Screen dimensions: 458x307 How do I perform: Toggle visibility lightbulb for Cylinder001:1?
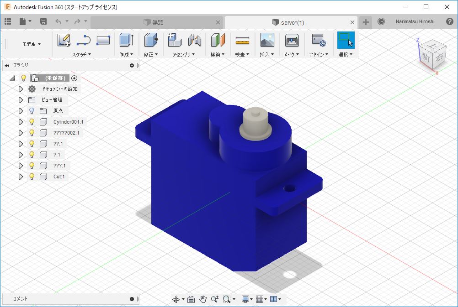[32, 122]
